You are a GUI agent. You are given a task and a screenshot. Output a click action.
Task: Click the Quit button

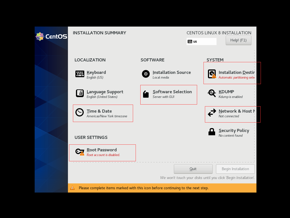[193, 169]
